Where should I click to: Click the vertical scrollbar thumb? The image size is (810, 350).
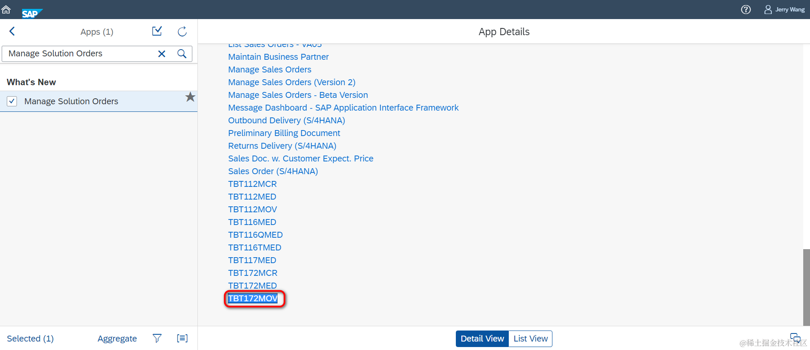(x=806, y=287)
